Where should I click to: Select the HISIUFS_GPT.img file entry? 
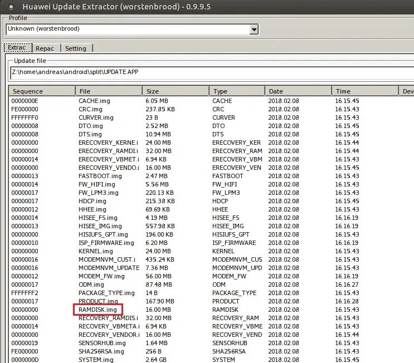coord(103,234)
